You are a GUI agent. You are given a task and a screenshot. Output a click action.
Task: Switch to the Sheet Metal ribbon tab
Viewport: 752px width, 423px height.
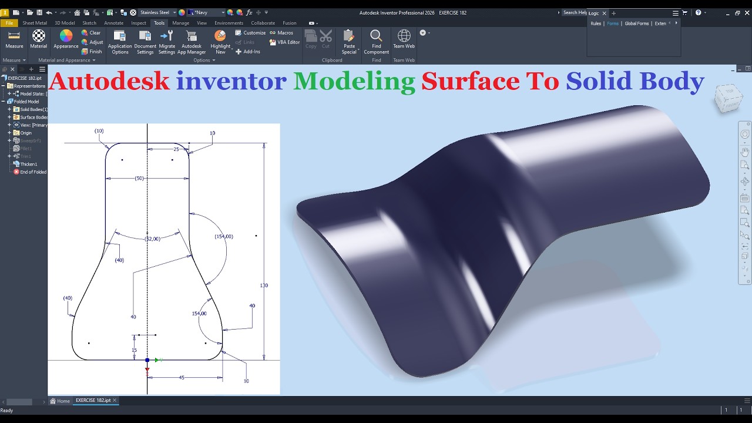[x=35, y=23]
